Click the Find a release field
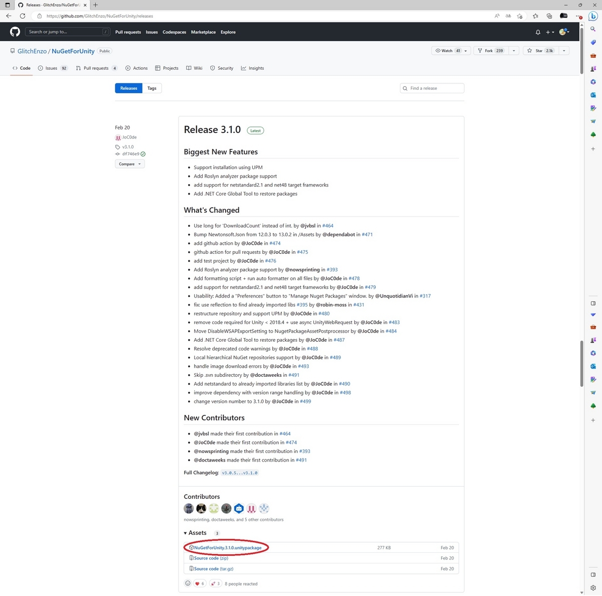The height and width of the screenshot is (596, 602). click(432, 88)
